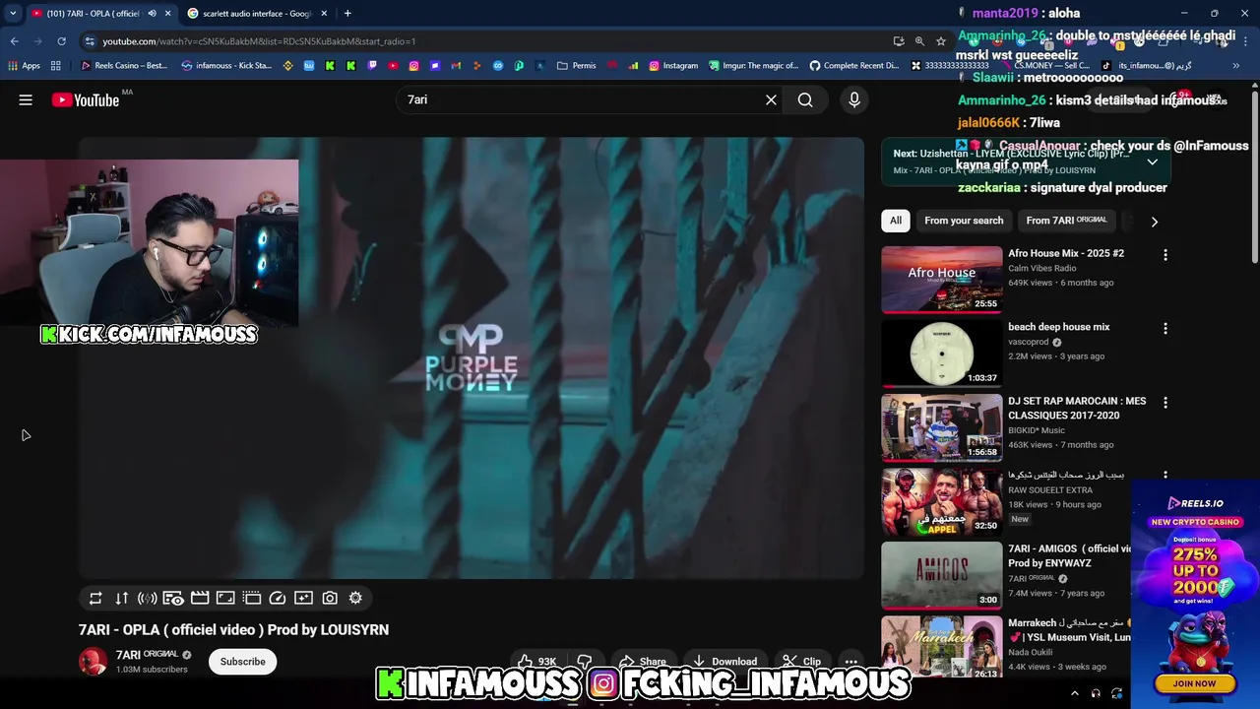Screen dimensions: 1260x709
Task: Click the Clip scissors button
Action: 802,662
